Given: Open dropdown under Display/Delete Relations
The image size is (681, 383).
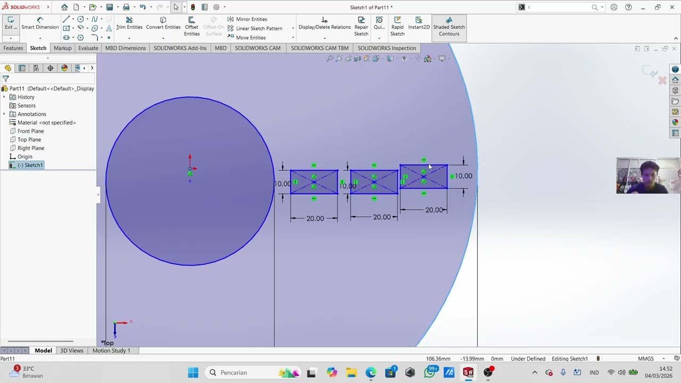Looking at the screenshot, I should [324, 38].
